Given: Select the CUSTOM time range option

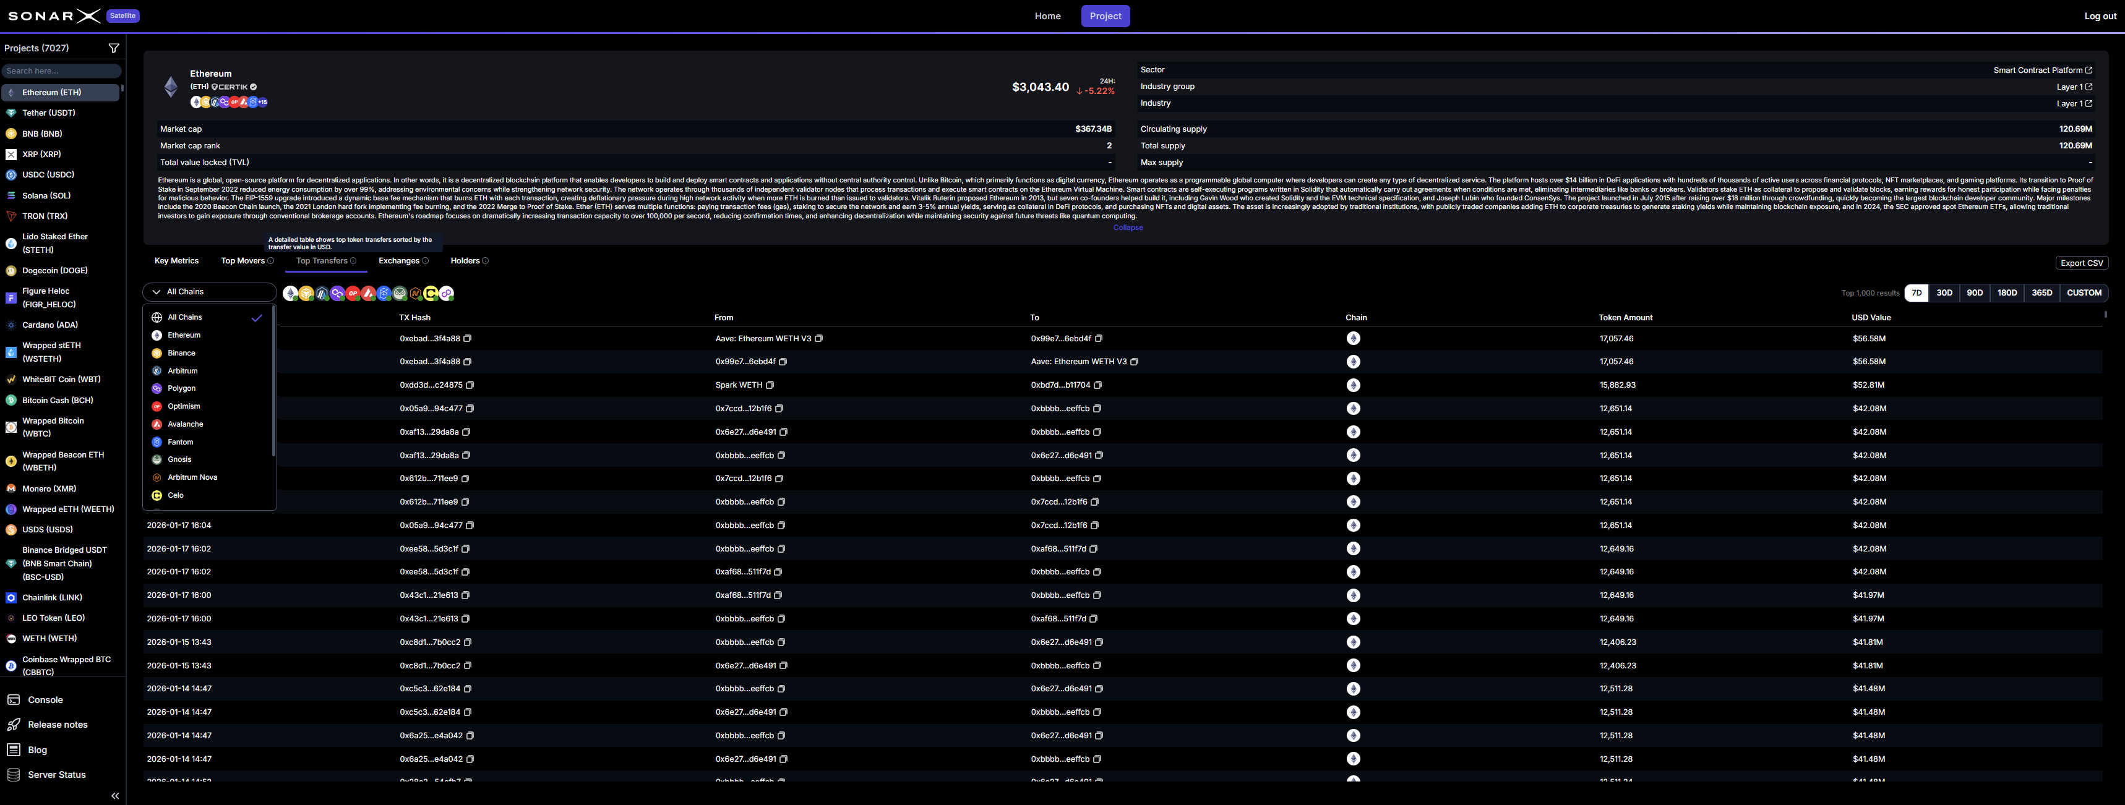Looking at the screenshot, I should tap(2085, 292).
